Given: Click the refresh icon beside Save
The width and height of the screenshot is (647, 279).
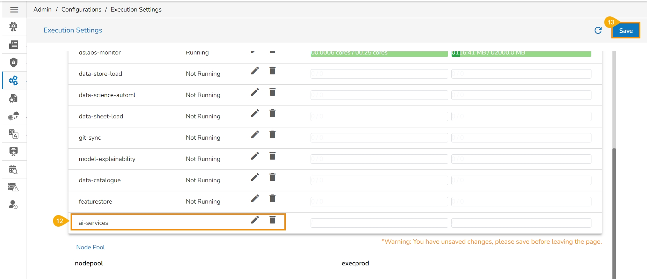Looking at the screenshot, I should point(598,31).
